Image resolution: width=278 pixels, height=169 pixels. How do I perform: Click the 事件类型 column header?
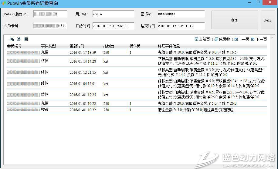[49, 46]
